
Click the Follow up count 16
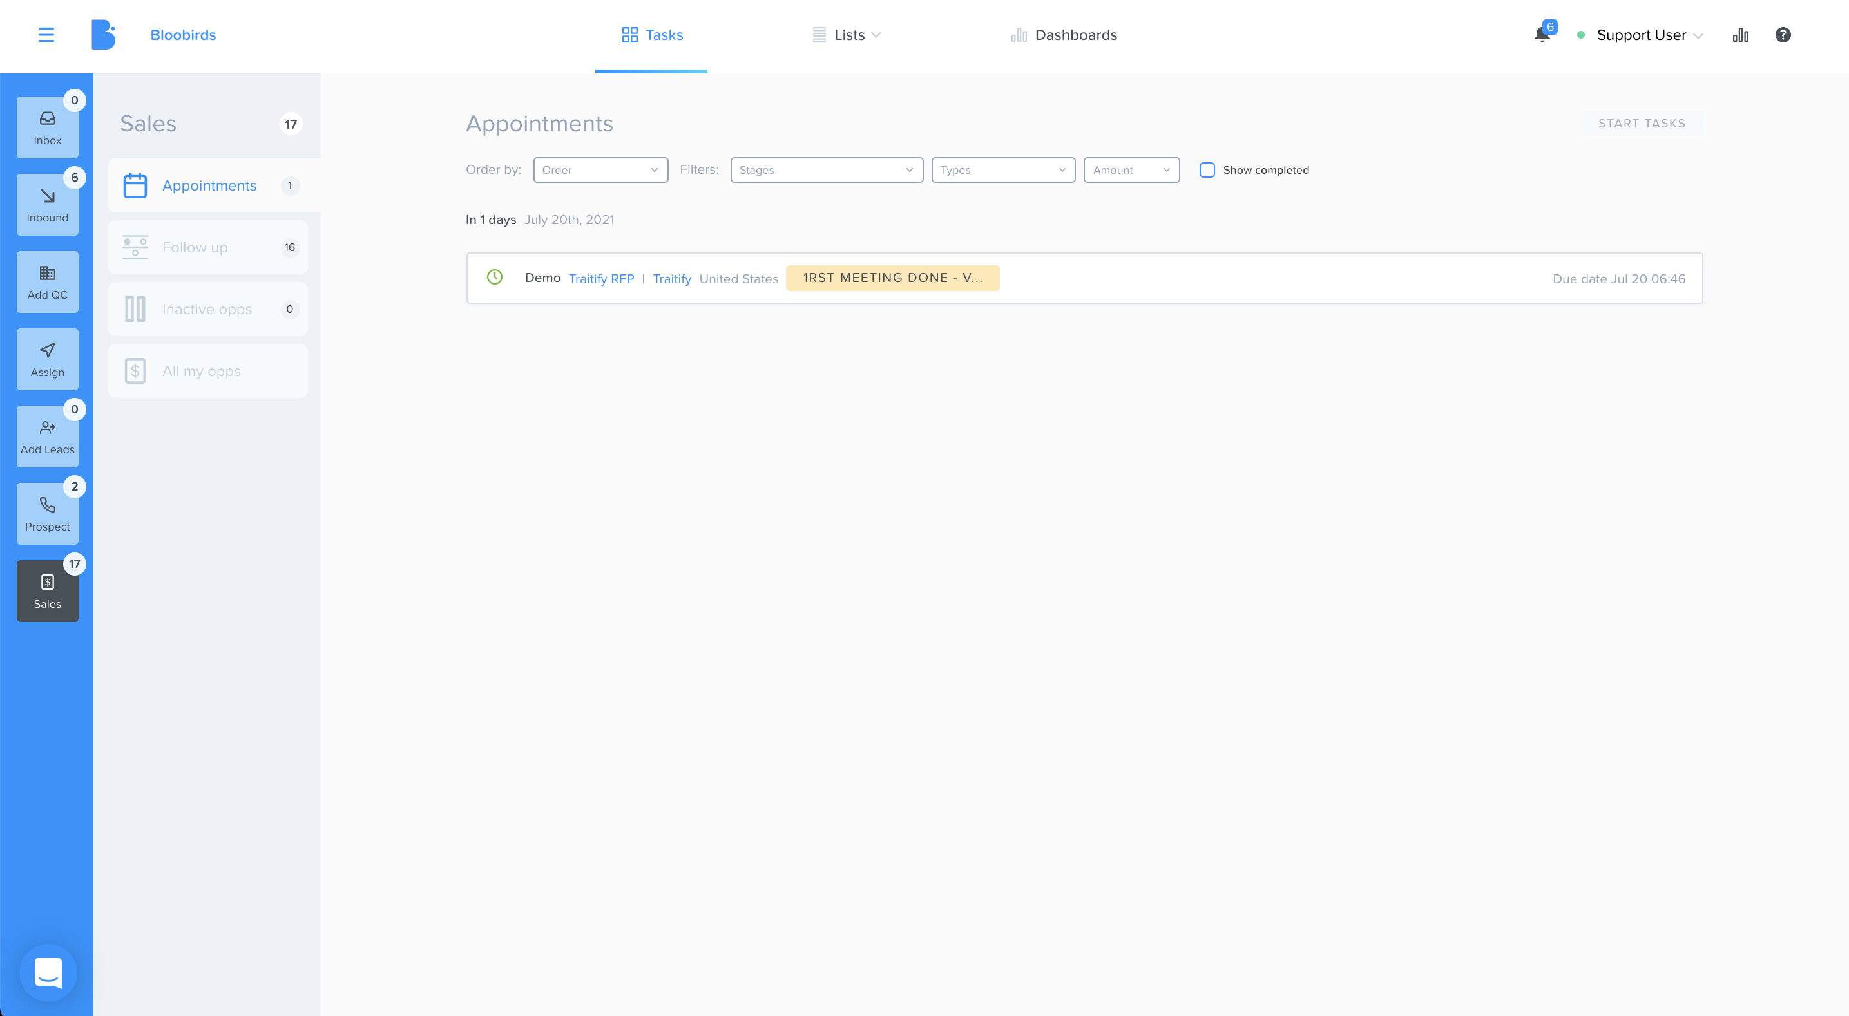(x=289, y=247)
